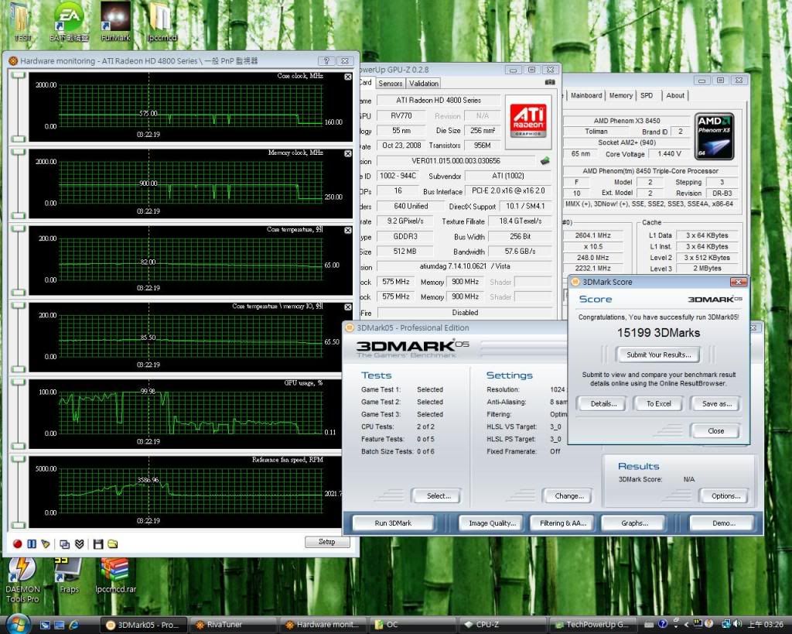Clear history with the brush icon

pyautogui.click(x=46, y=544)
